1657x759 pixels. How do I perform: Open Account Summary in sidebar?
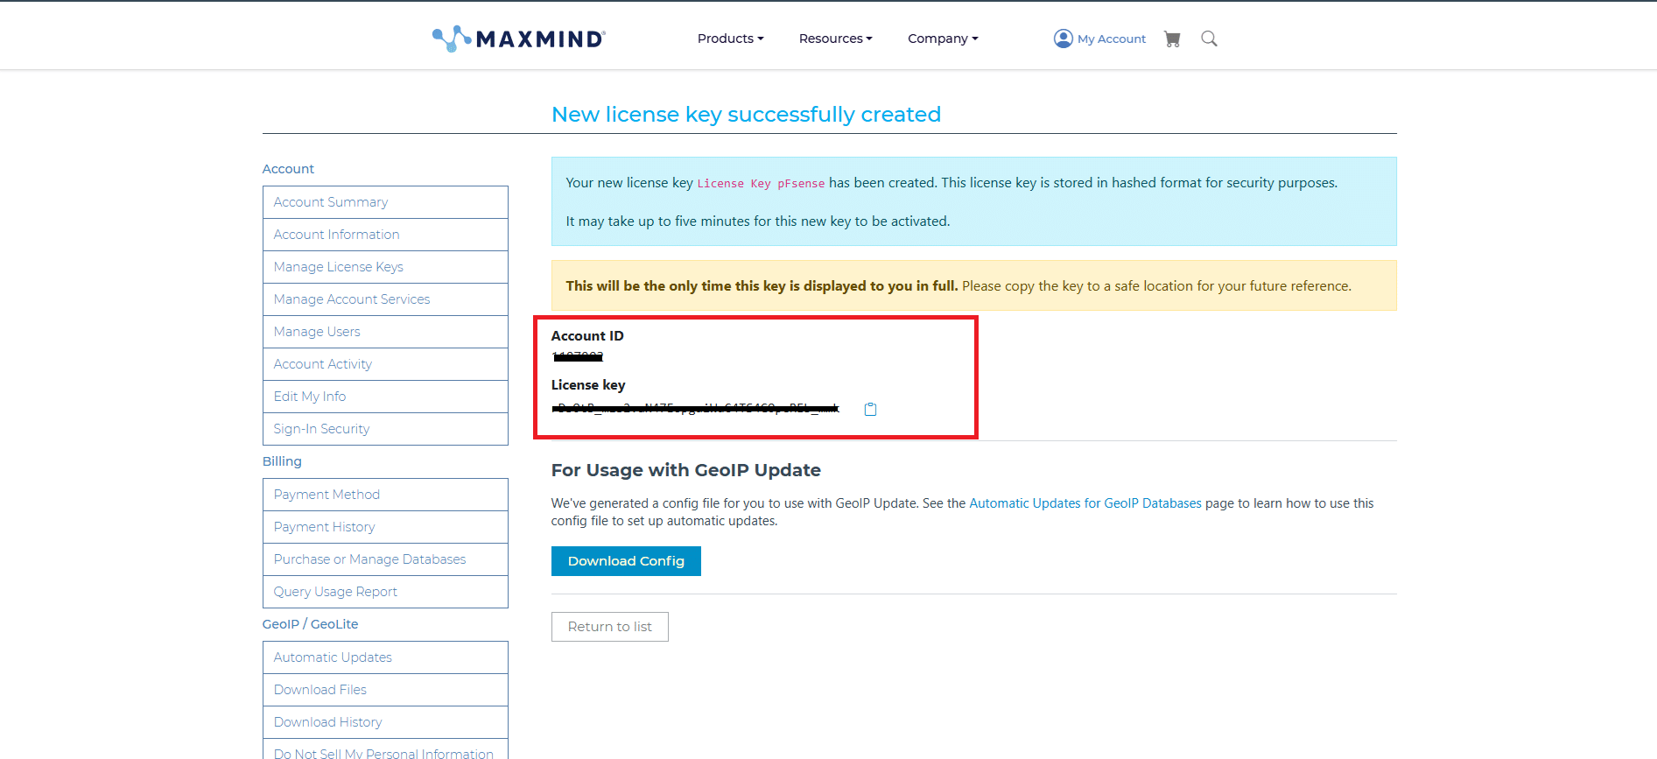point(385,202)
